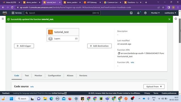The width and height of the screenshot is (181, 102).
Task: Open the Privacy footer link
Action: (x=147, y=93)
